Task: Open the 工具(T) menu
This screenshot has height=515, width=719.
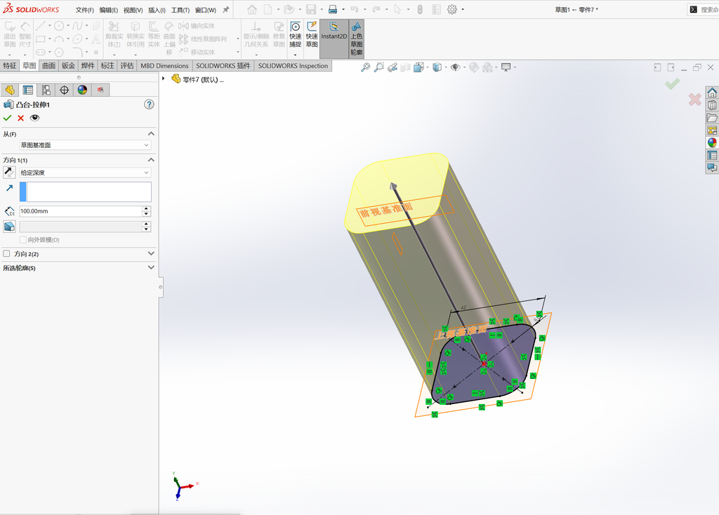Action: point(180,10)
